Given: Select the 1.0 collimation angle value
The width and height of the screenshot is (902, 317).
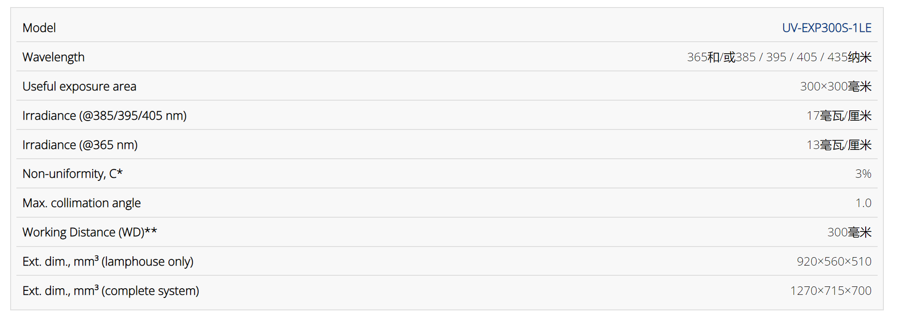Looking at the screenshot, I should pos(863,203).
